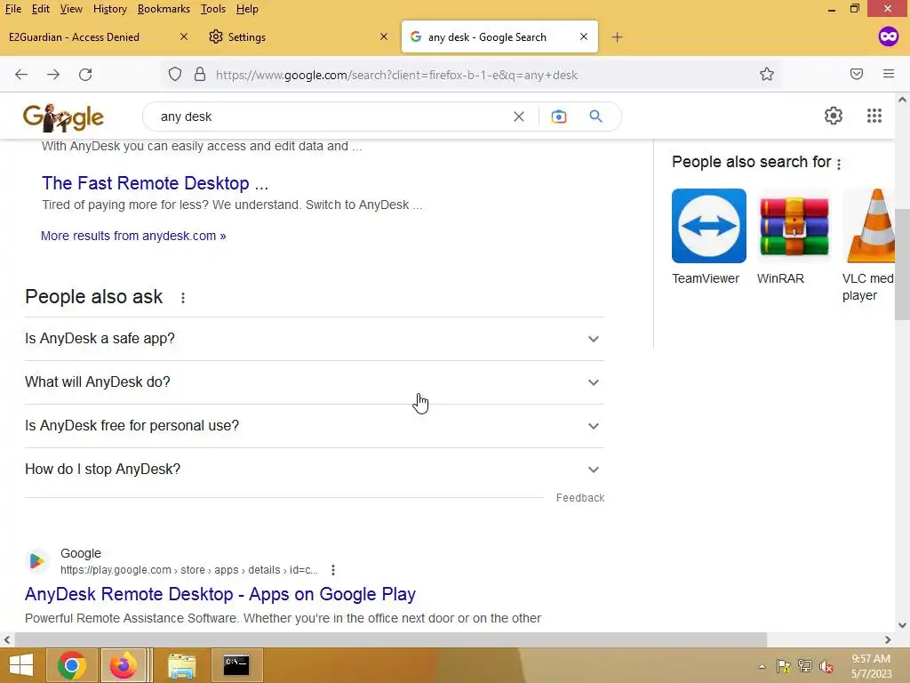Open the network tray icon
The height and width of the screenshot is (683, 910).
[805, 666]
